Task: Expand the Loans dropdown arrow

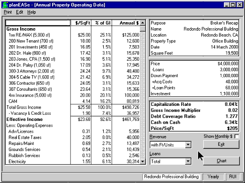Action: tap(188, 161)
